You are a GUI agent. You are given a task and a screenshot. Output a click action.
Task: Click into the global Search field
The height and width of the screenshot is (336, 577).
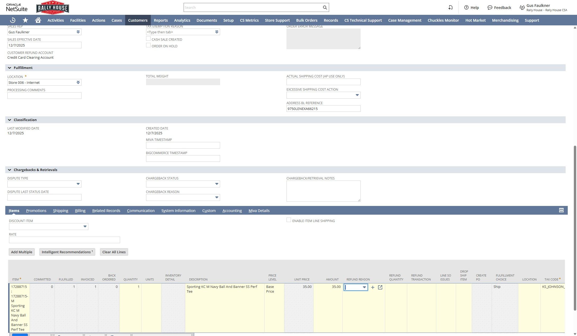point(253,7)
